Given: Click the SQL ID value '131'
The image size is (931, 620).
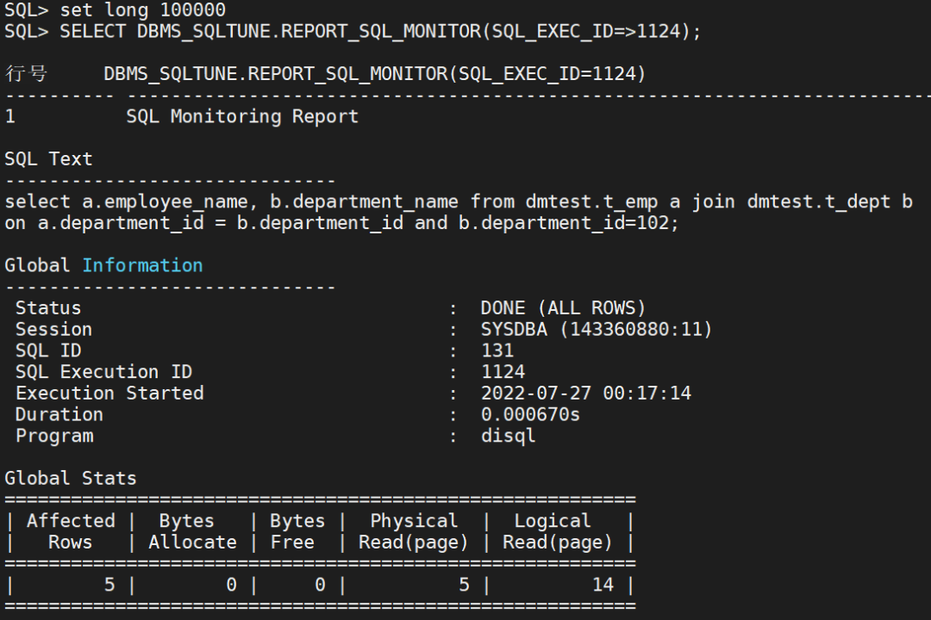Looking at the screenshot, I should 498,350.
